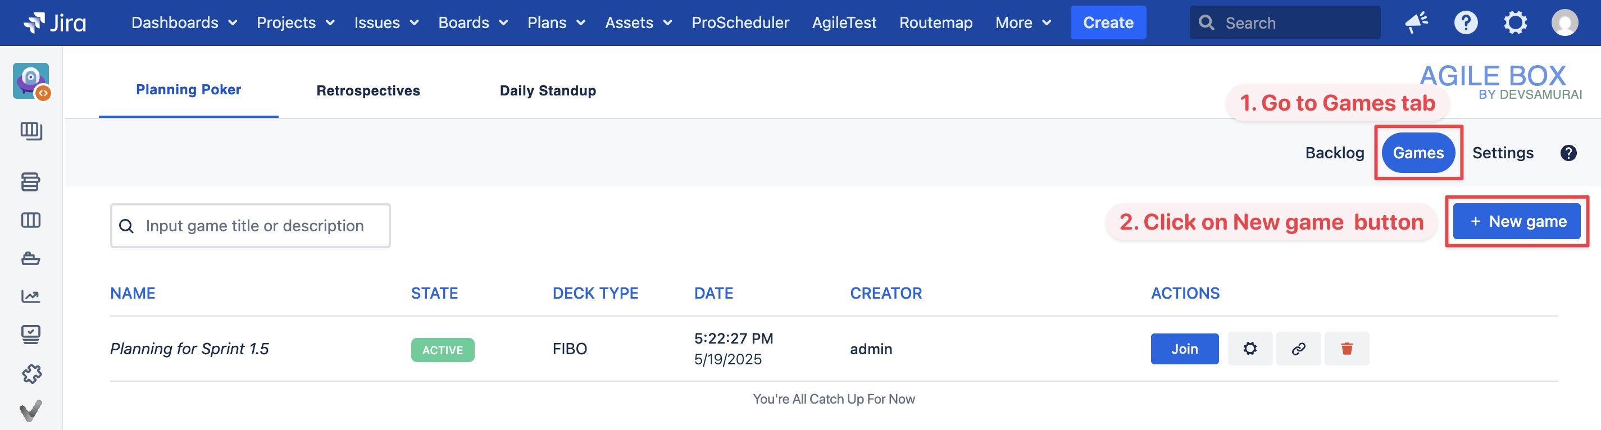The image size is (1601, 430).
Task: Switch to the Daily Standup tab
Action: tap(548, 91)
